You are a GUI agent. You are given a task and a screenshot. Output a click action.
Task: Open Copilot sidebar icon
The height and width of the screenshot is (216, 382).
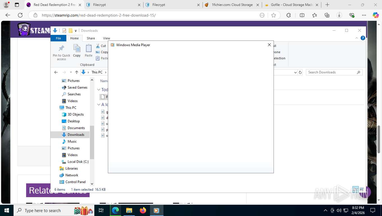tap(376, 15)
